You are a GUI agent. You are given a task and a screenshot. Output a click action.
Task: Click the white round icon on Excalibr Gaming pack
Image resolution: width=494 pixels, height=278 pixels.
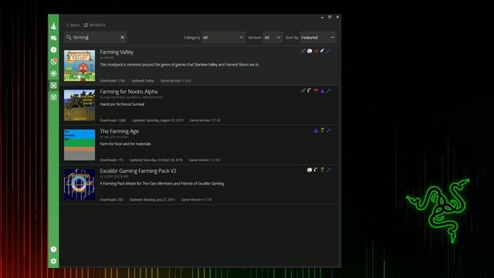click(x=310, y=170)
